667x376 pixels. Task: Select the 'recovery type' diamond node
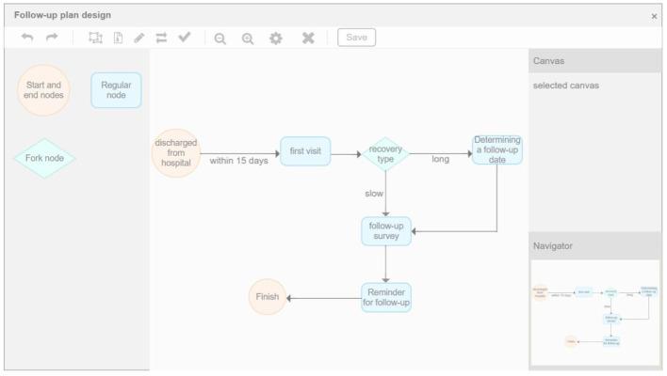click(385, 153)
